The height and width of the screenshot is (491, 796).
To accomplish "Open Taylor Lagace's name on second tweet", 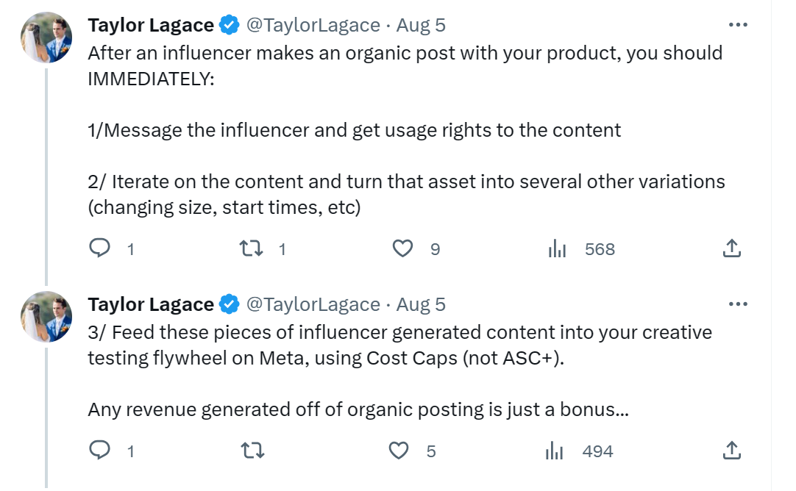I will pos(151,304).
